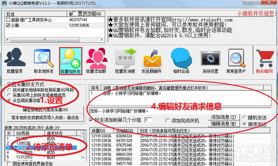Click the 请求状态 column header

tap(61, 133)
